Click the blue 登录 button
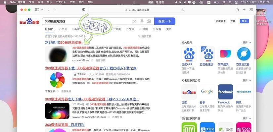273x132 pixels. [x=244, y=21]
